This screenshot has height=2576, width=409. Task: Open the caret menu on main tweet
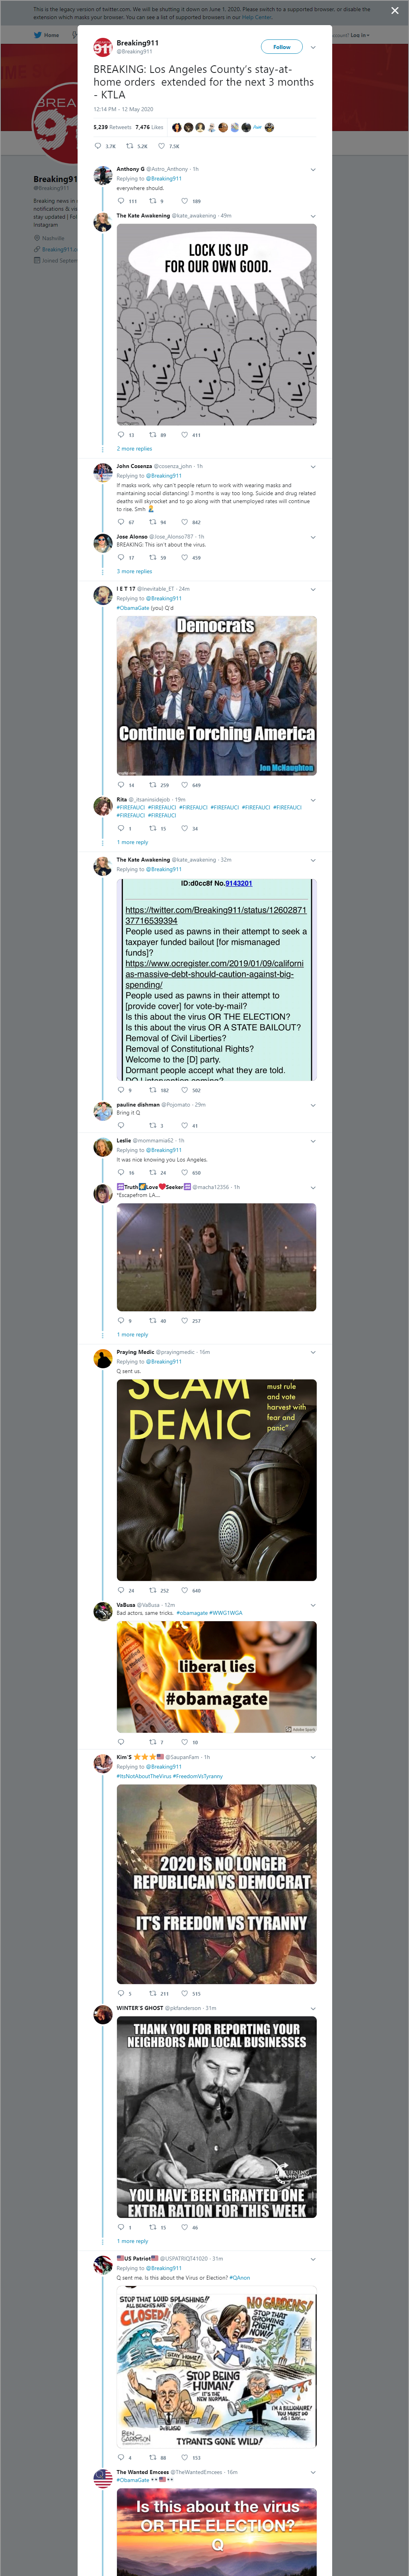[313, 47]
